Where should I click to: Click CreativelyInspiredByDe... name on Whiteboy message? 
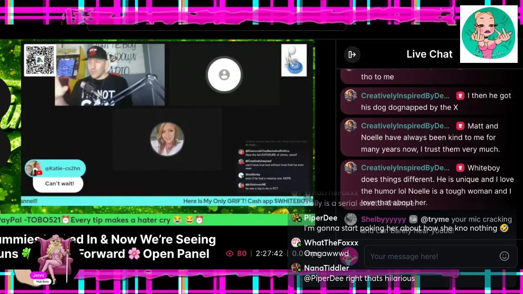[405, 168]
